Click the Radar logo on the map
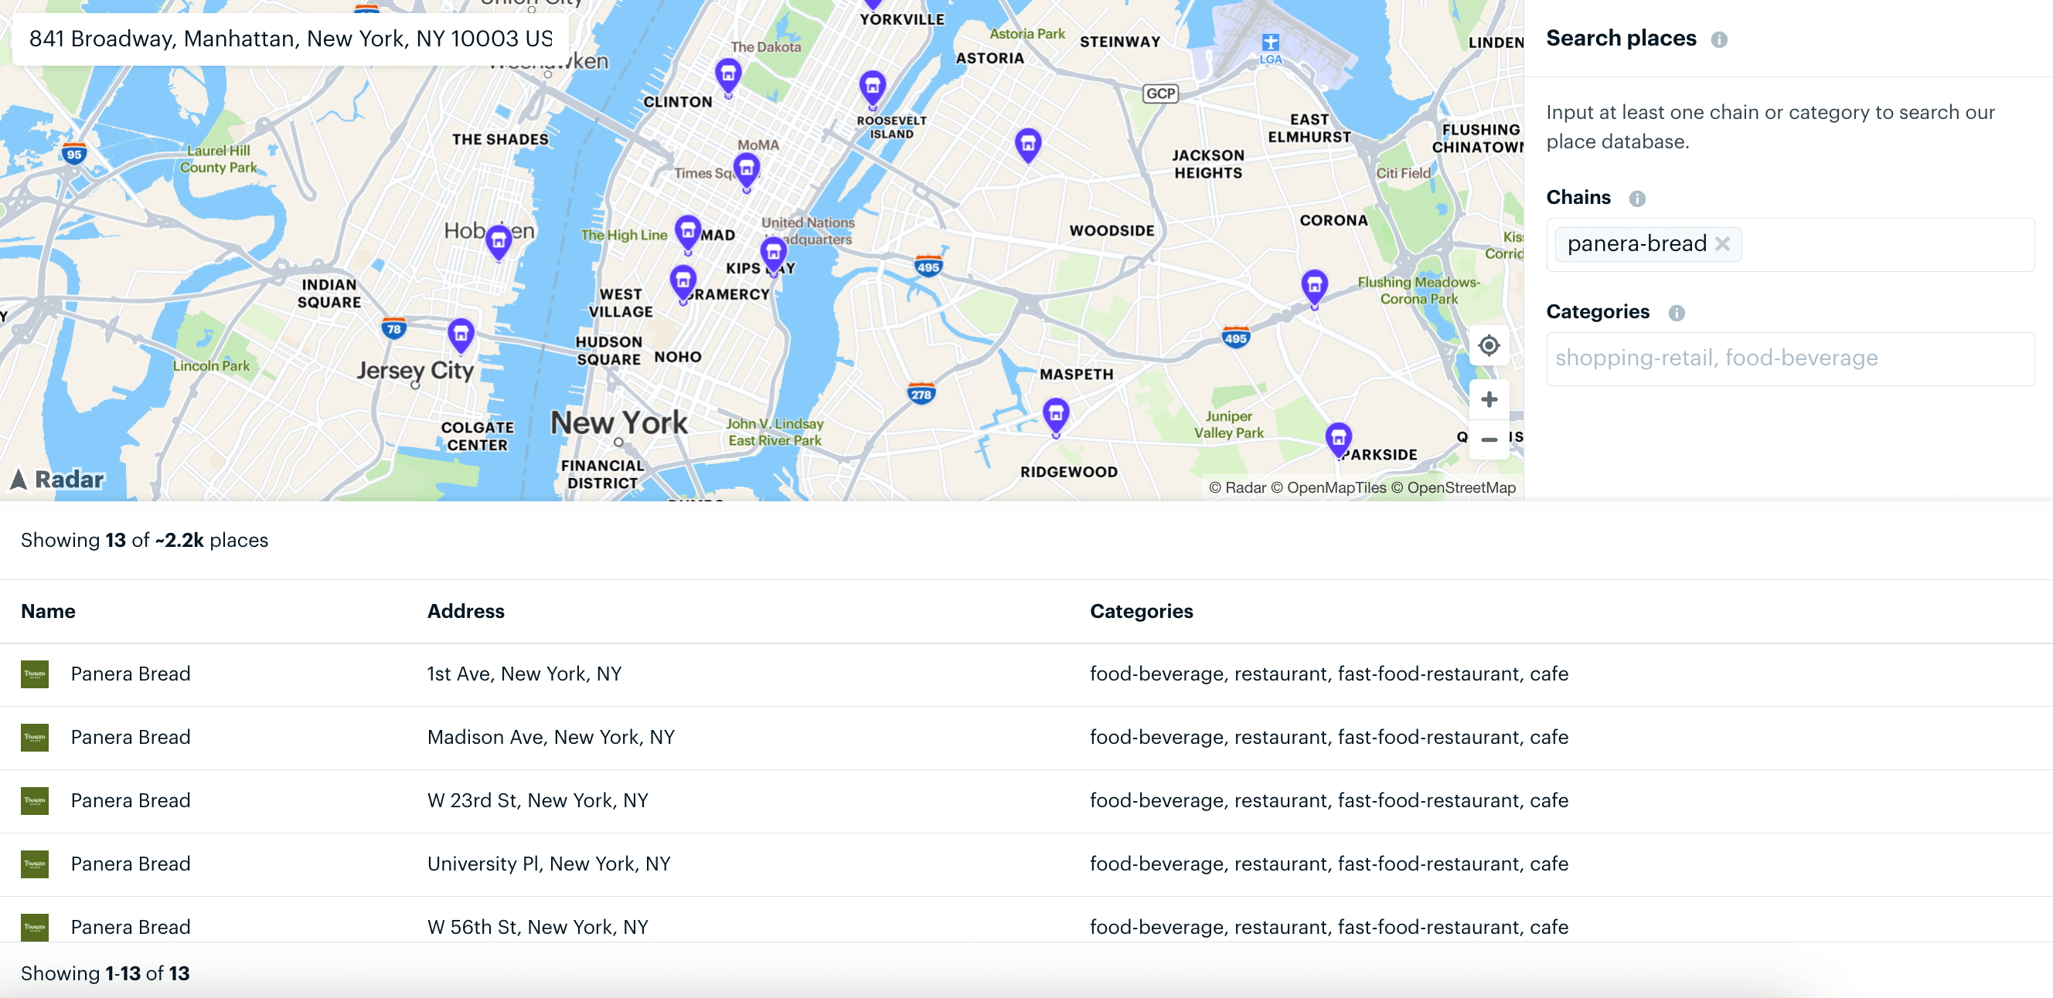Image resolution: width=2053 pixels, height=998 pixels. pos(56,479)
